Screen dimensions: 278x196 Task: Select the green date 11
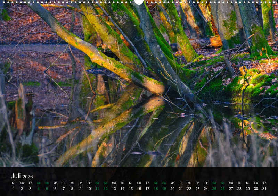97,189
